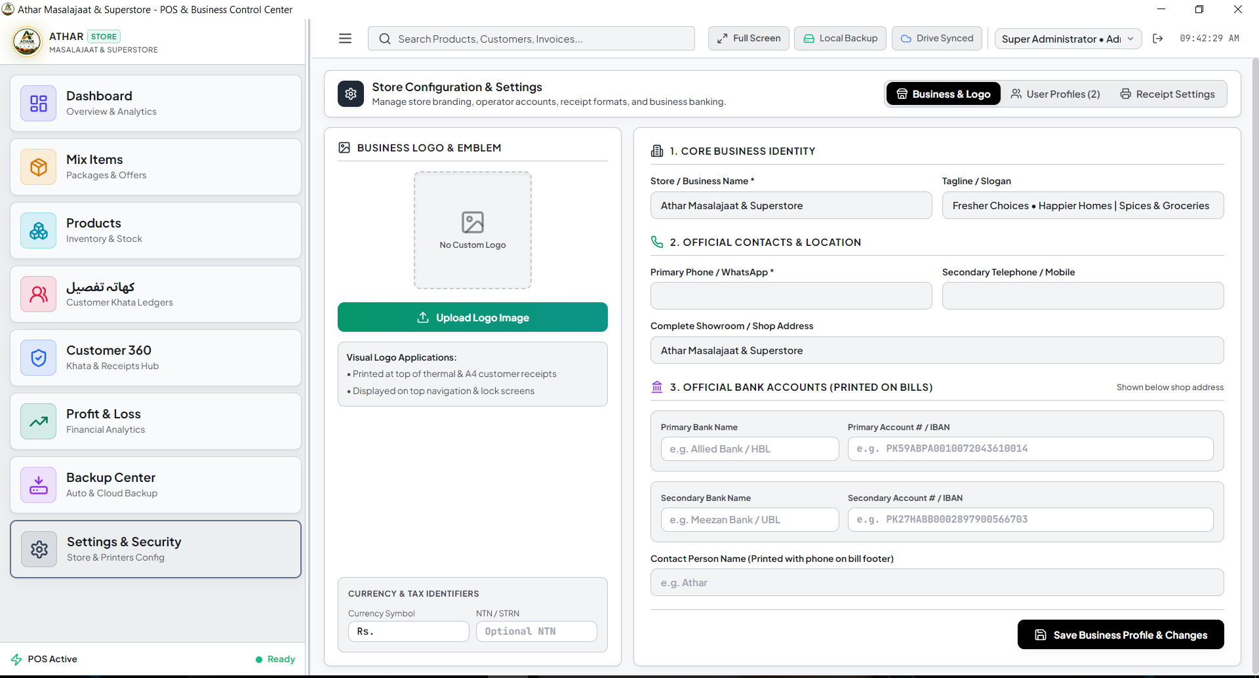Click the NTN / STRN field
Screen dimensions: 1259x678
(536, 631)
